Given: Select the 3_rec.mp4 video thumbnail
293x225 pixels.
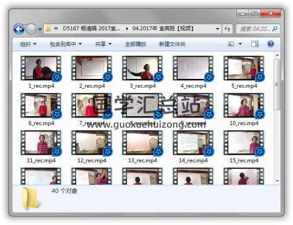Looking at the screenshot, I should click(143, 68).
